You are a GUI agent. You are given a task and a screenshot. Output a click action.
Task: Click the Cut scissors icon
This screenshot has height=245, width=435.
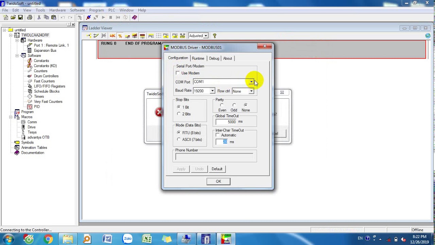tap(39, 17)
